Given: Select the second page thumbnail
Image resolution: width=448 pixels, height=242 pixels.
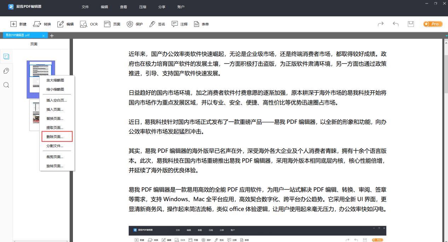Looking at the screenshot, I should tap(34, 115).
